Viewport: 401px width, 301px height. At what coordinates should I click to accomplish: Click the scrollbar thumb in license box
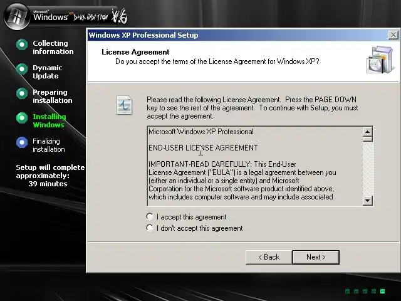click(x=367, y=139)
